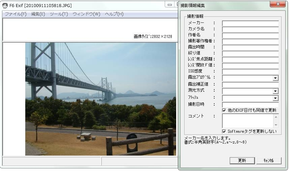Image resolution: width=289 pixels, height=171 pixels.
Task: Uncheck Softwareタグを更新しない checkbox
Action: point(224,131)
